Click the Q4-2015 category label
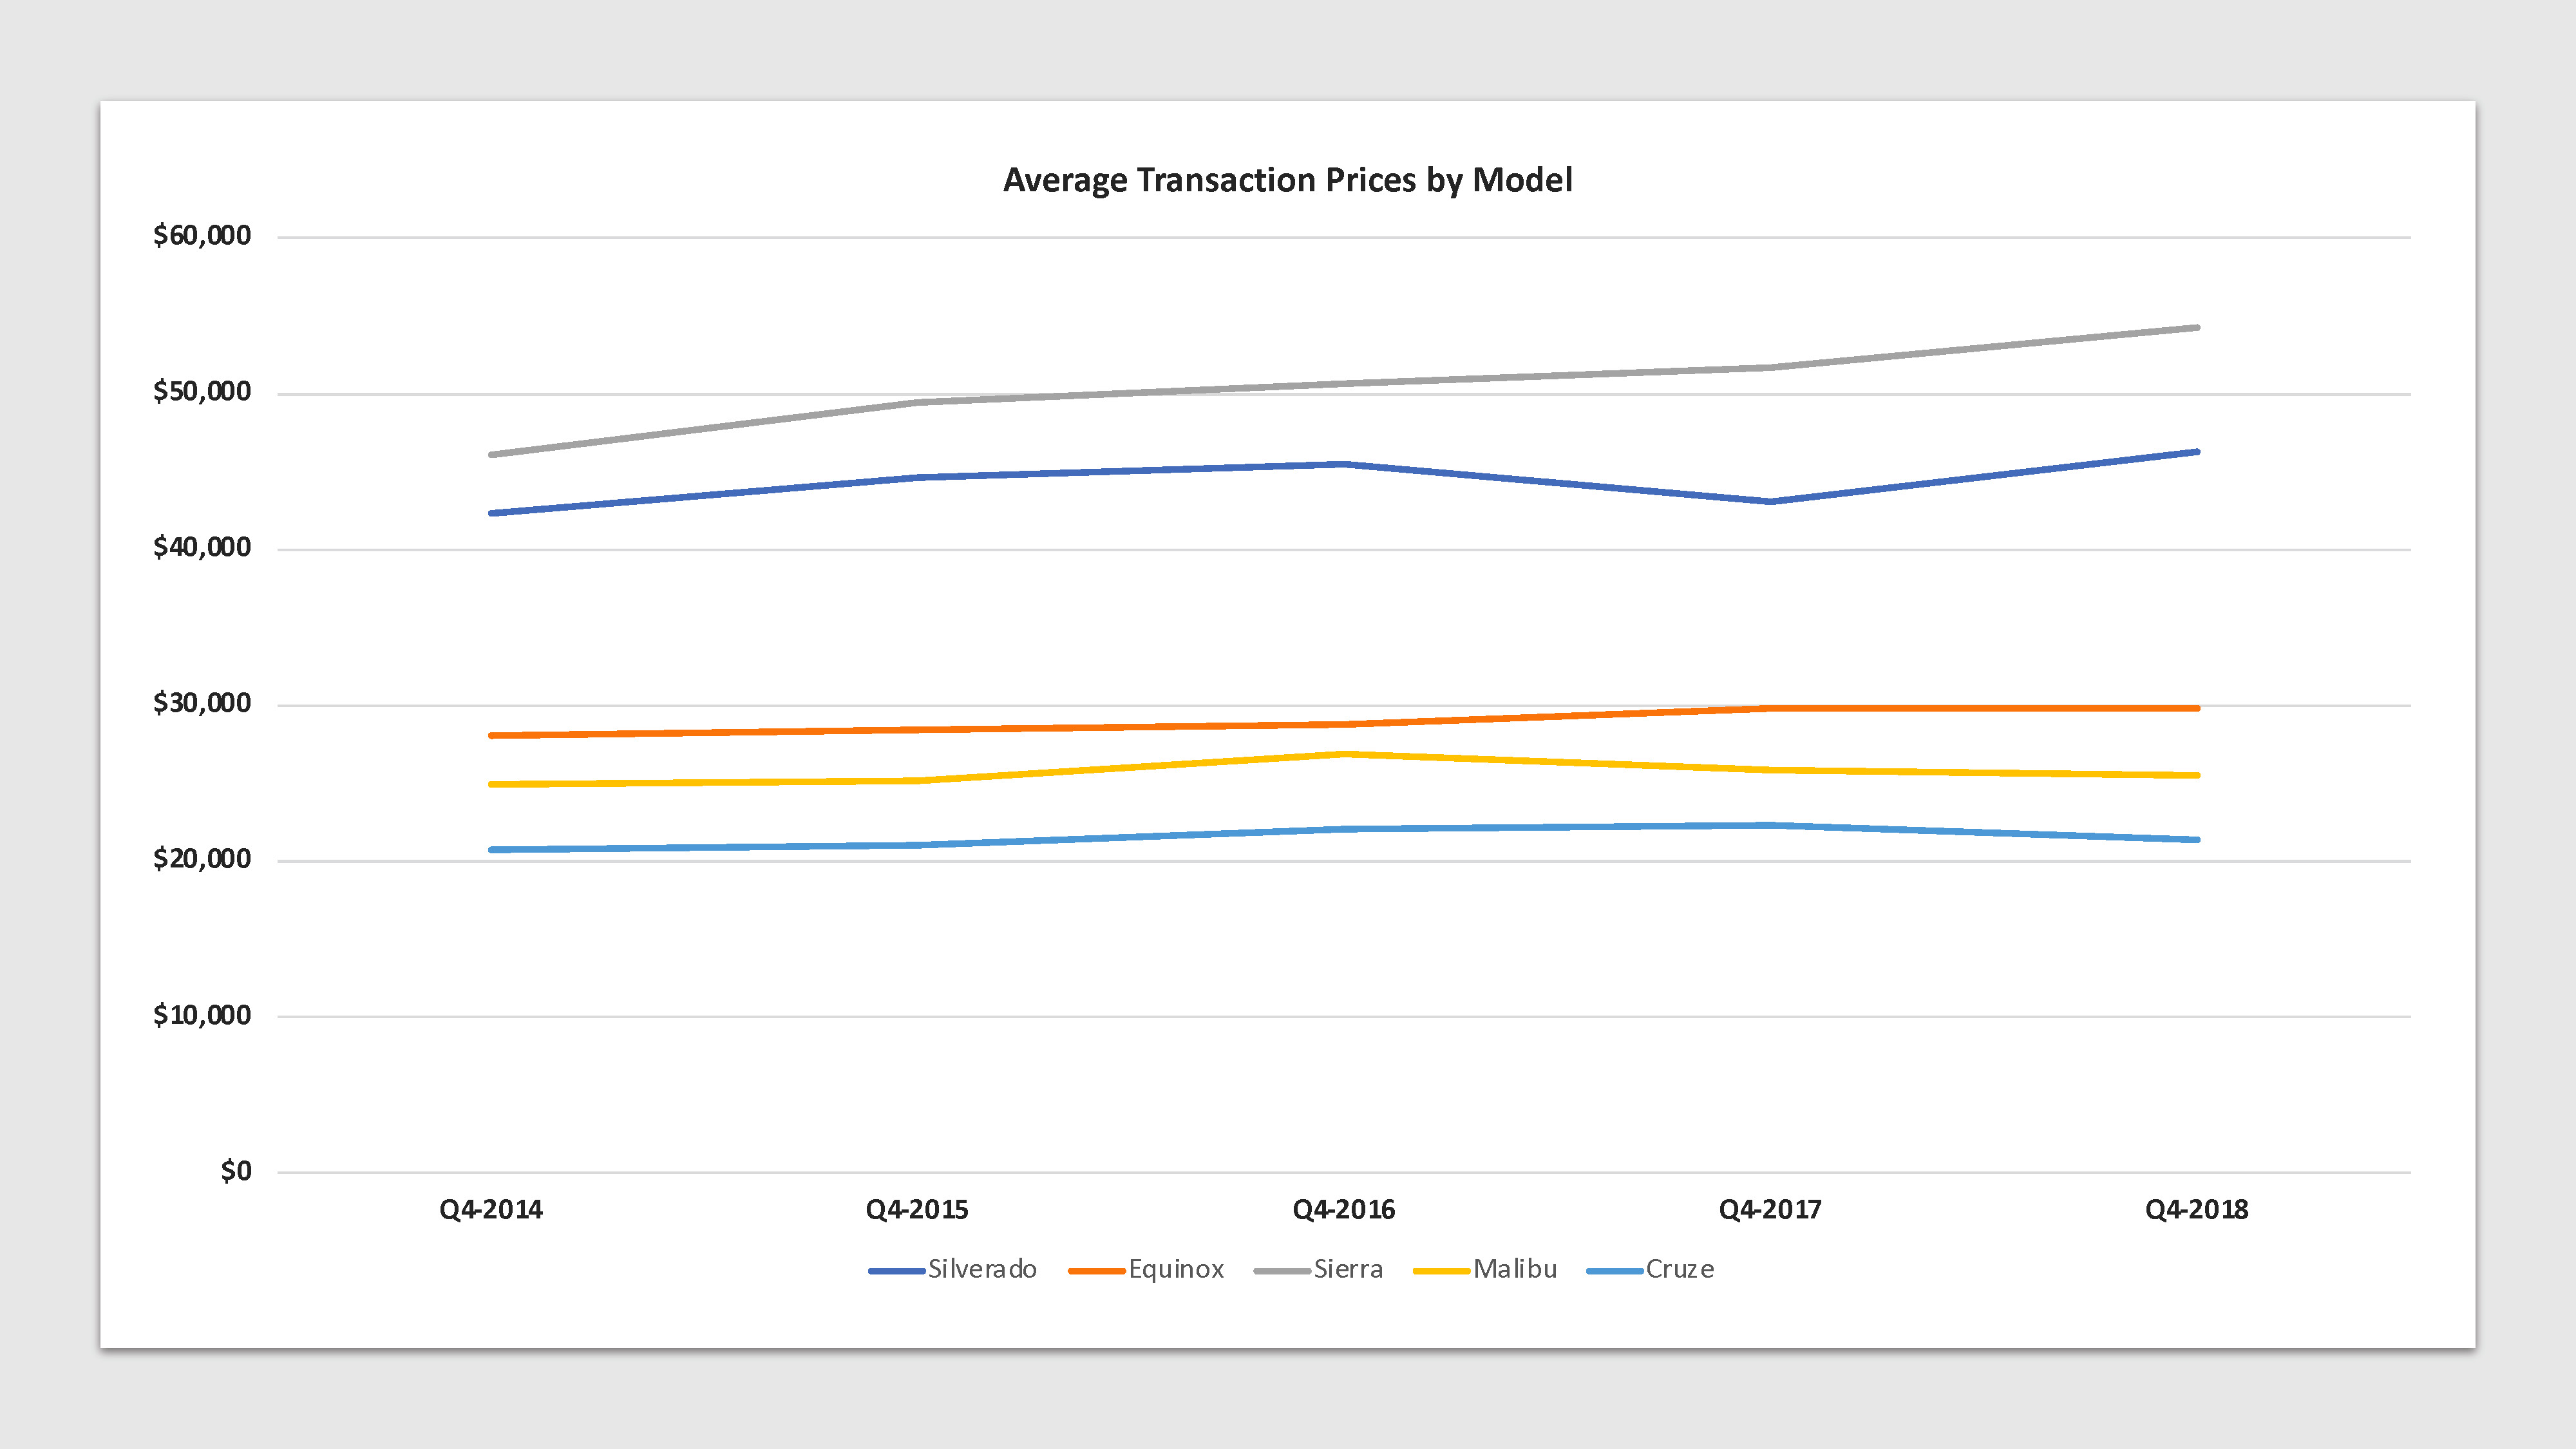 tap(917, 1210)
